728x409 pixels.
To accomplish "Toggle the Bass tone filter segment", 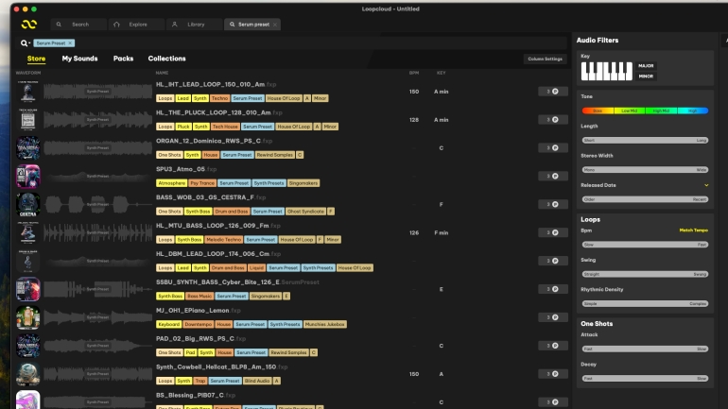I will pos(598,111).
